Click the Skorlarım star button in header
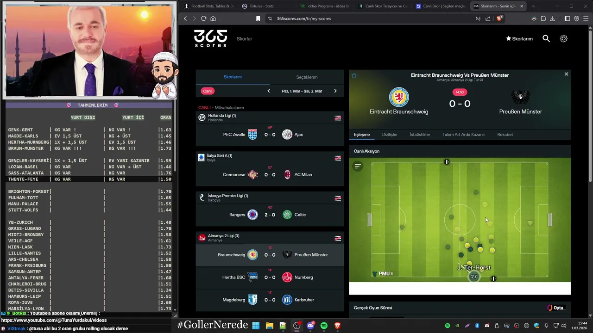 [x=519, y=39]
